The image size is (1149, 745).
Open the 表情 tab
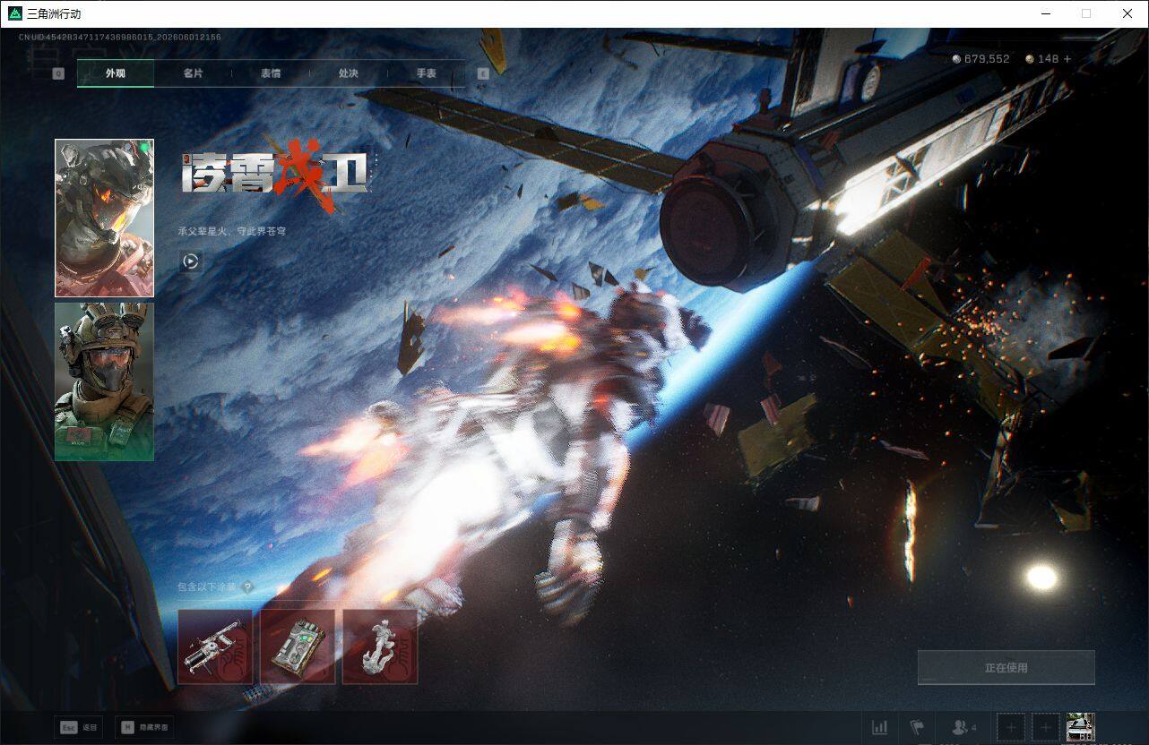pyautogui.click(x=271, y=73)
